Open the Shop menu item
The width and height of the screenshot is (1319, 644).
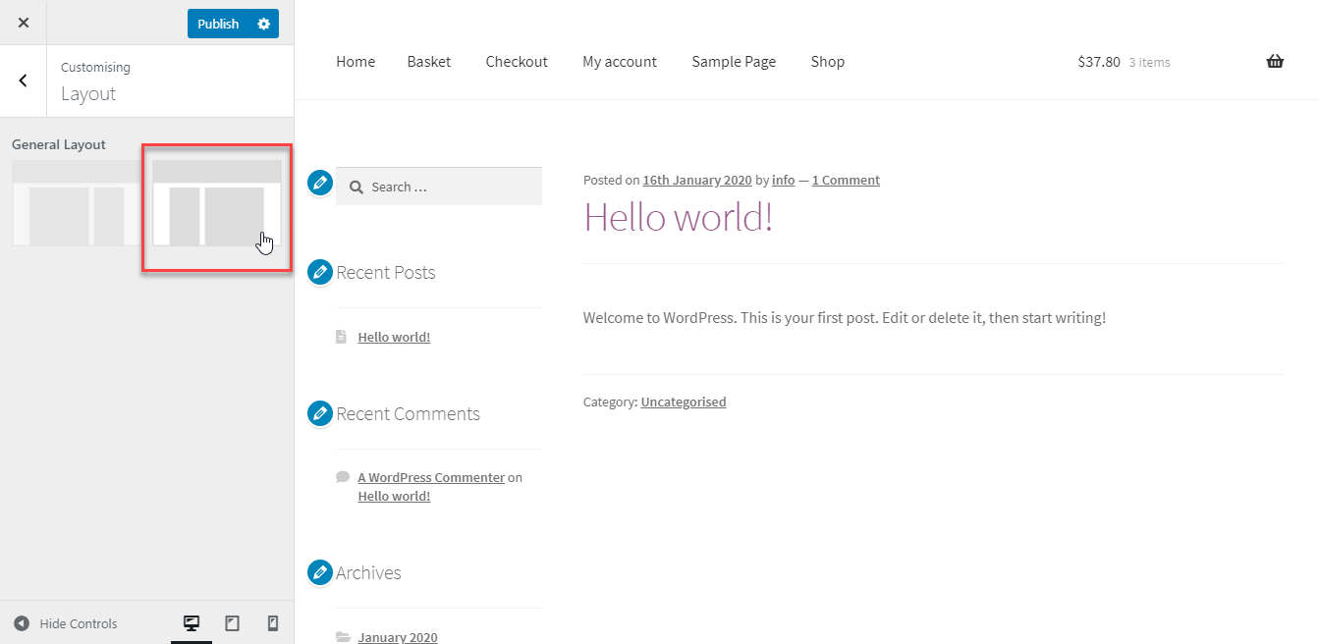pyautogui.click(x=828, y=62)
